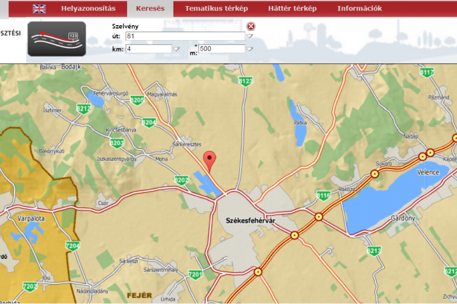The height and width of the screenshot is (304, 457).
Task: Switch language with the UK flag icon
Action: (x=40, y=9)
